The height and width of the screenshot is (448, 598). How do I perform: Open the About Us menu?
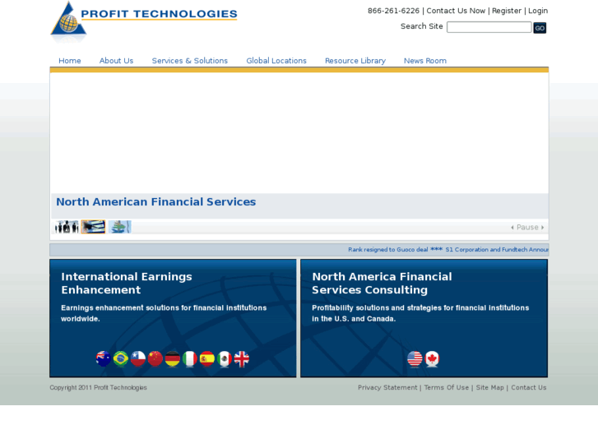pos(116,61)
